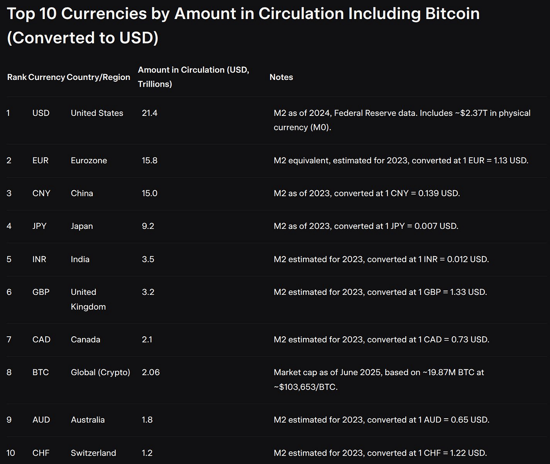The height and width of the screenshot is (464, 550).
Task: Click the Federal Reserve data note
Action: [402, 120]
